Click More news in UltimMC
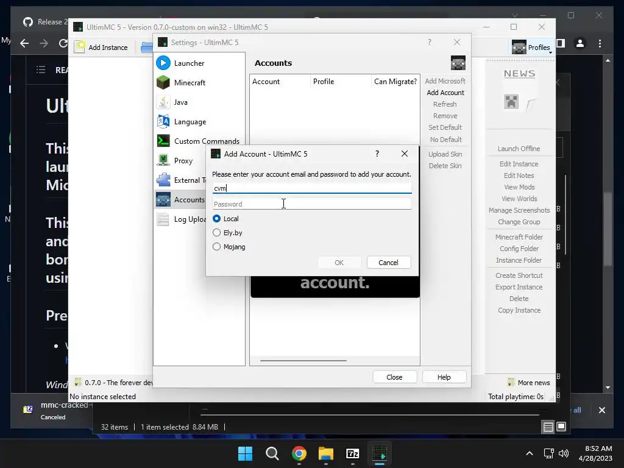Screen dimensions: 624x468 [528, 383]
